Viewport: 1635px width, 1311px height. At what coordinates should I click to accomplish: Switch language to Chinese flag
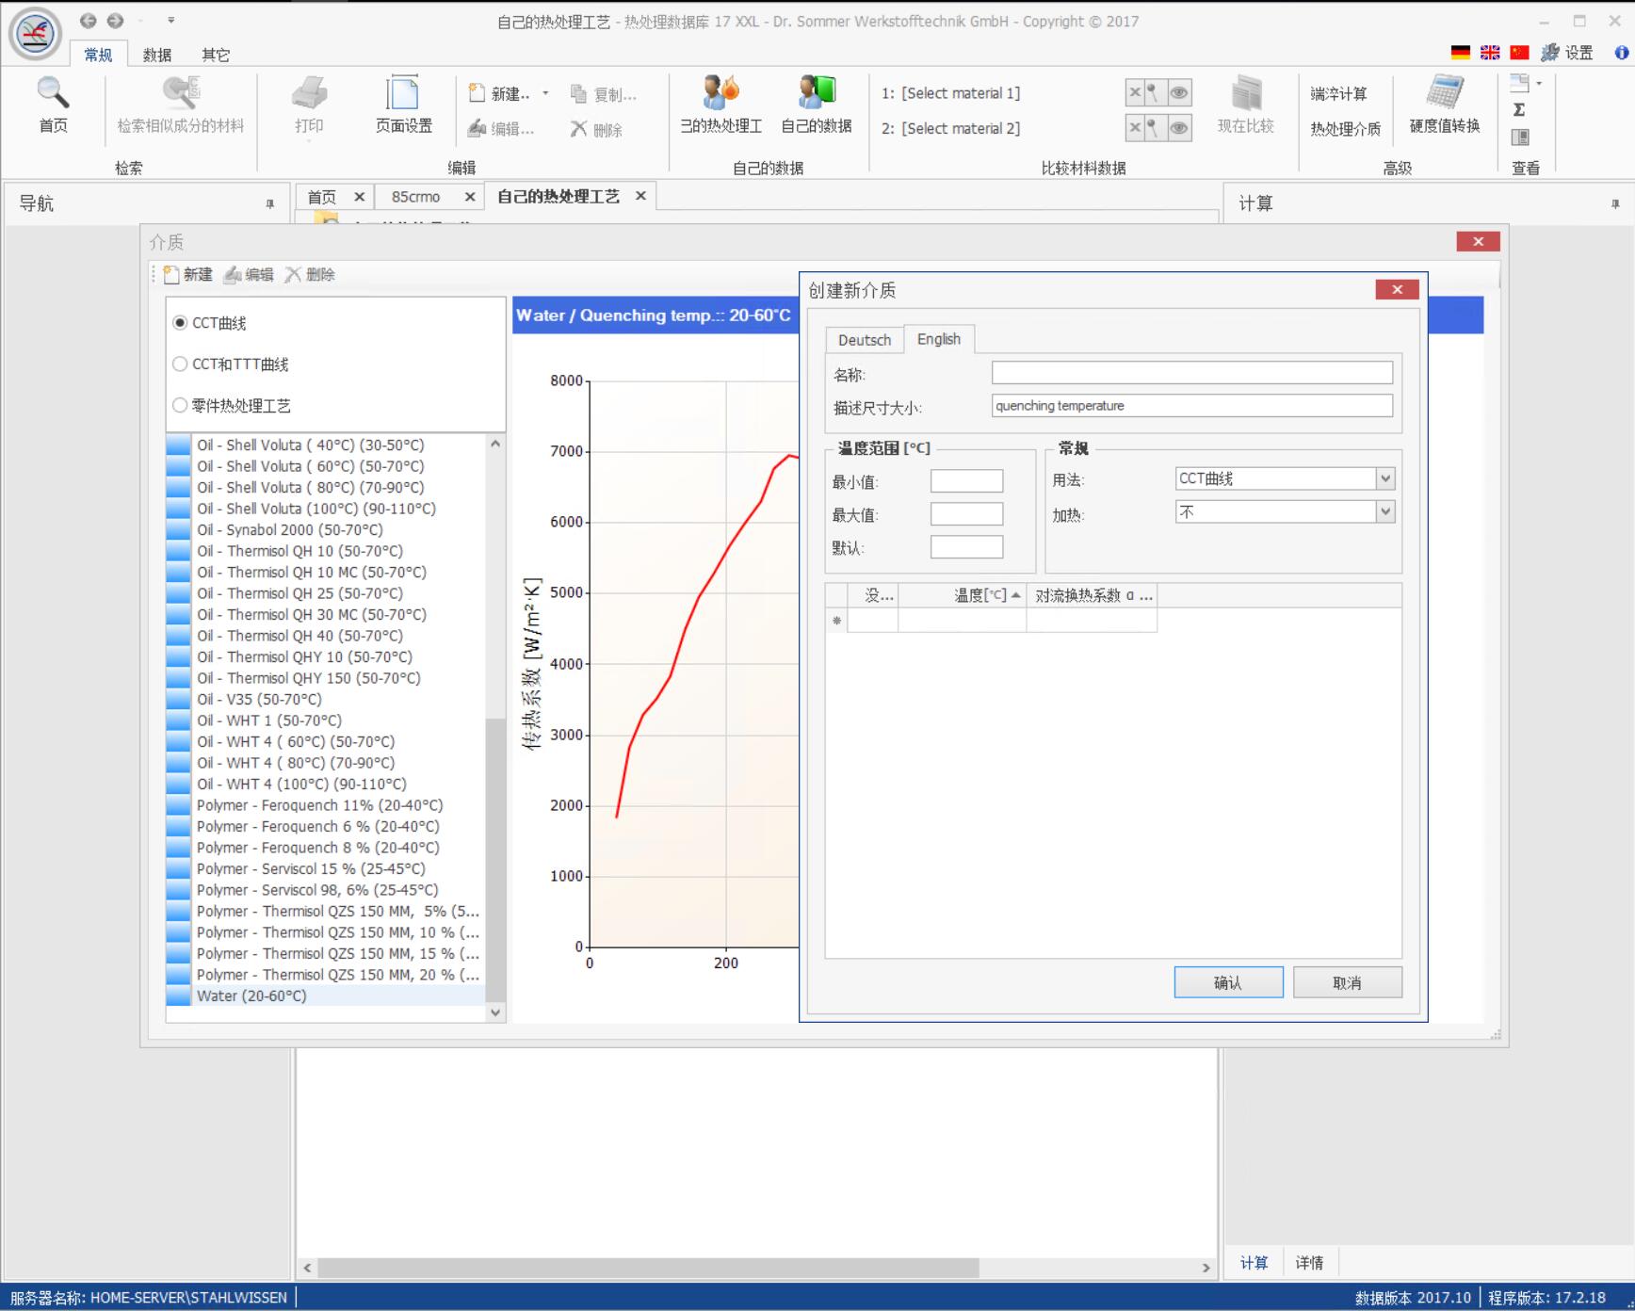[1519, 53]
